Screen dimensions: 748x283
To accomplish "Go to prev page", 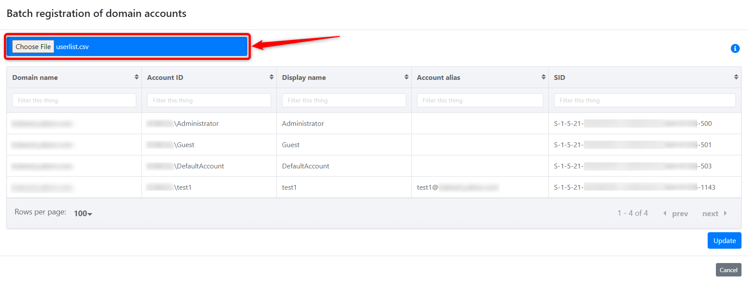I will 676,214.
